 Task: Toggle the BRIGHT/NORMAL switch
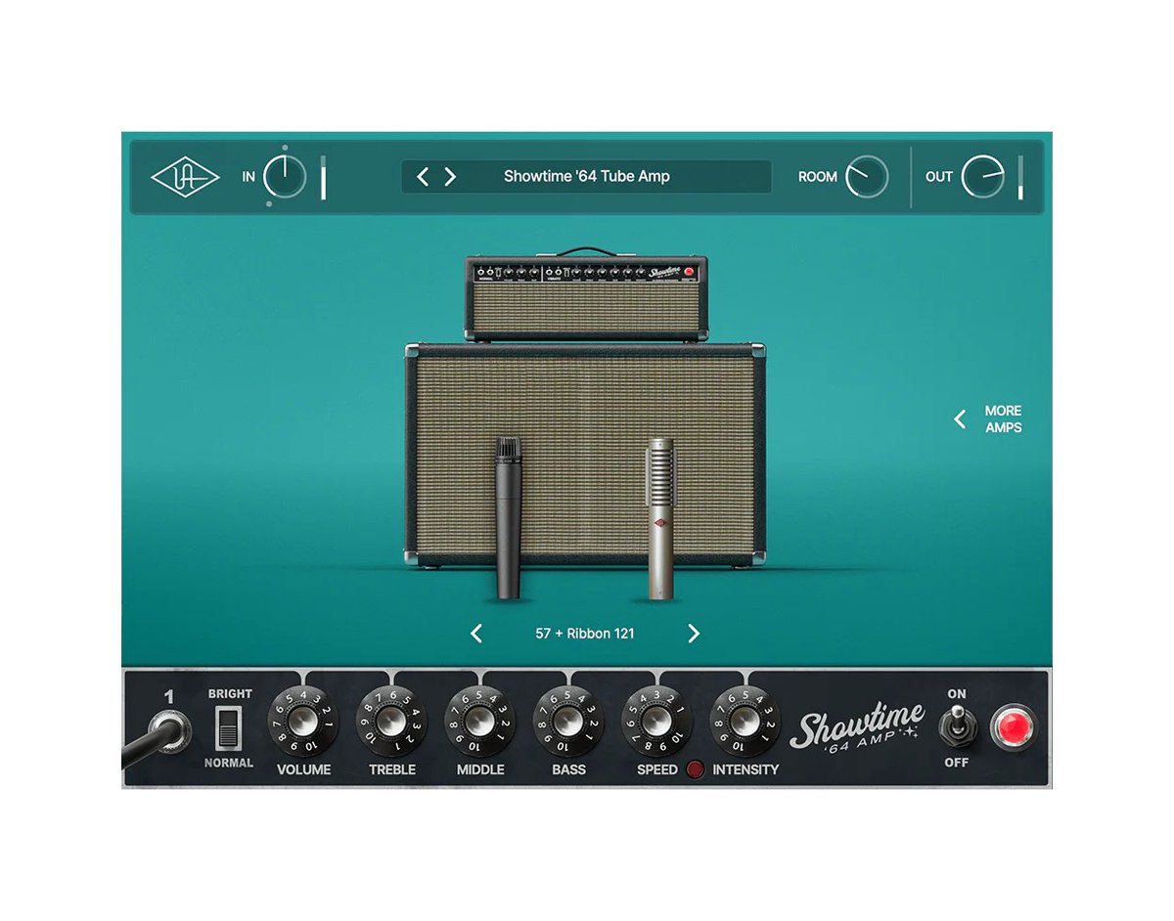[229, 728]
